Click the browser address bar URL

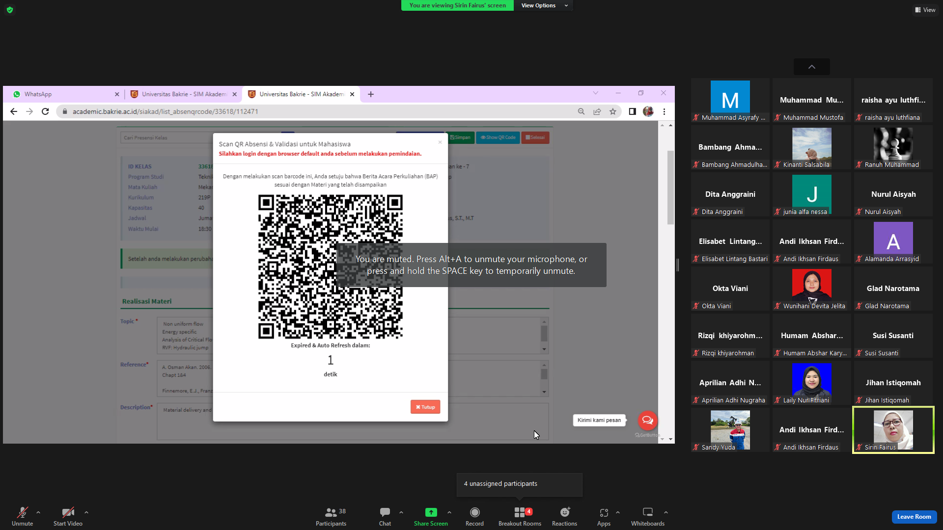[165, 111]
